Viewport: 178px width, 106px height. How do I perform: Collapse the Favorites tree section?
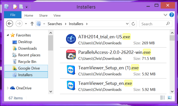tap(8, 35)
